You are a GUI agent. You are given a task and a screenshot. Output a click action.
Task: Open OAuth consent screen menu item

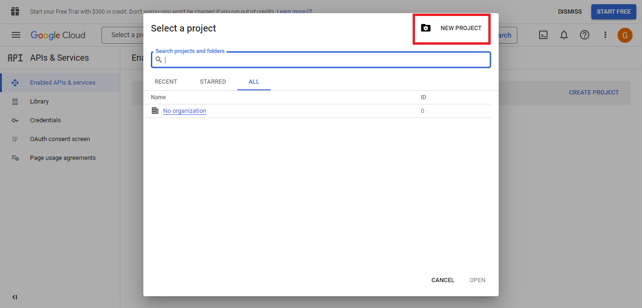click(x=60, y=139)
